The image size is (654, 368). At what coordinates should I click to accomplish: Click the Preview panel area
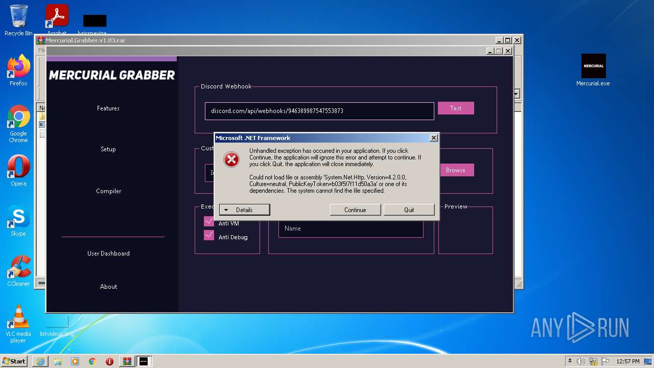click(x=465, y=231)
